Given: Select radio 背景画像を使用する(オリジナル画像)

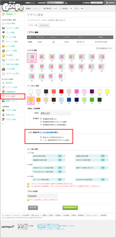Looking at the screenshot, I should pyautogui.click(x=41, y=121).
